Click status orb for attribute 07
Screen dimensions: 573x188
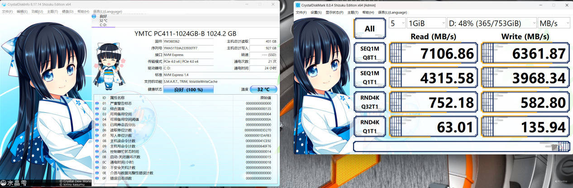[x=96, y=135]
